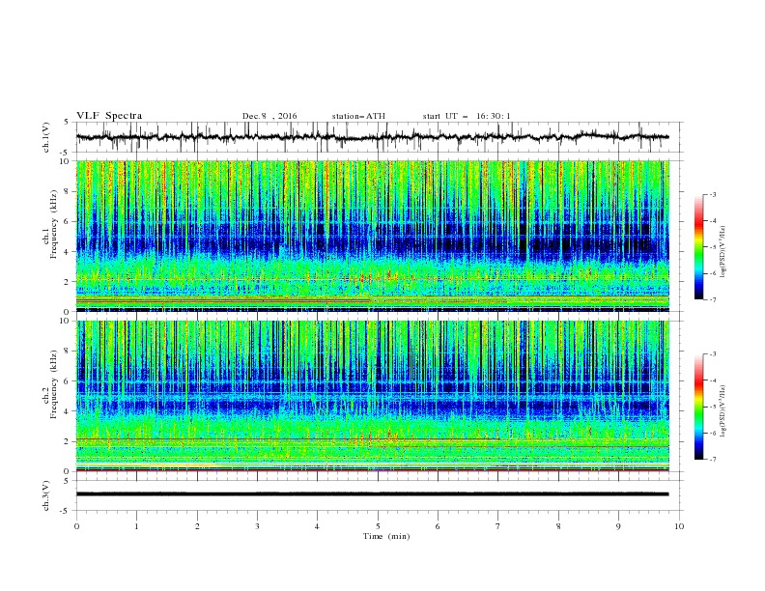765x591 pixels.
Task: Select the date text "Dec. 8, 2016"
Action: pos(269,116)
